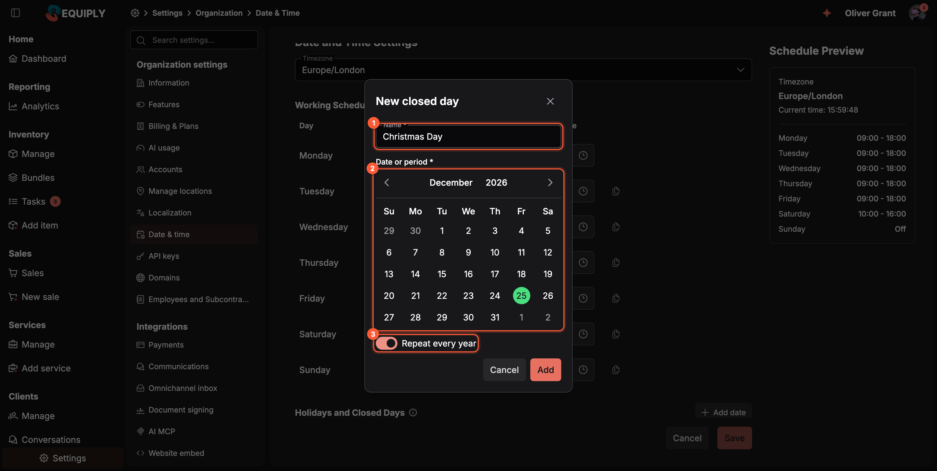Open the AI sparkle assistant icon
Screen dimensions: 937x471
coord(827,13)
